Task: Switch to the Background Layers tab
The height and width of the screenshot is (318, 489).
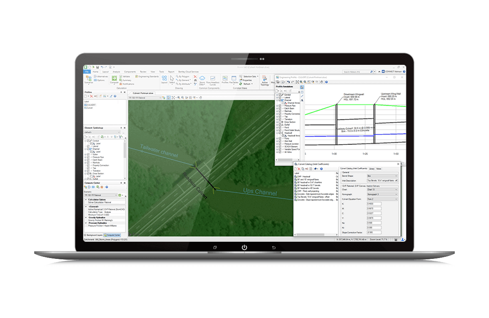Action: pos(93,235)
